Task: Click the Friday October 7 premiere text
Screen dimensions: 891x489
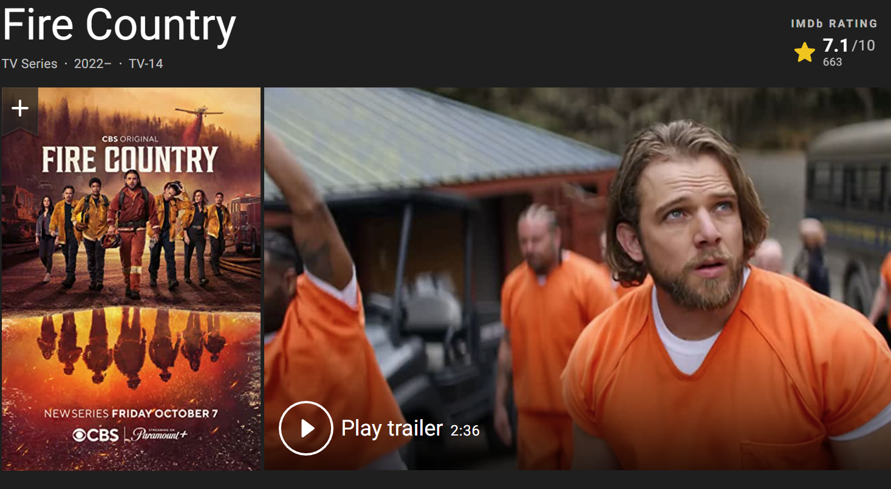Action: [164, 414]
